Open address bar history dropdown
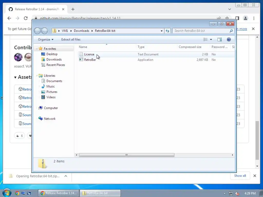This screenshot has width=263, height=197. tap(162, 31)
